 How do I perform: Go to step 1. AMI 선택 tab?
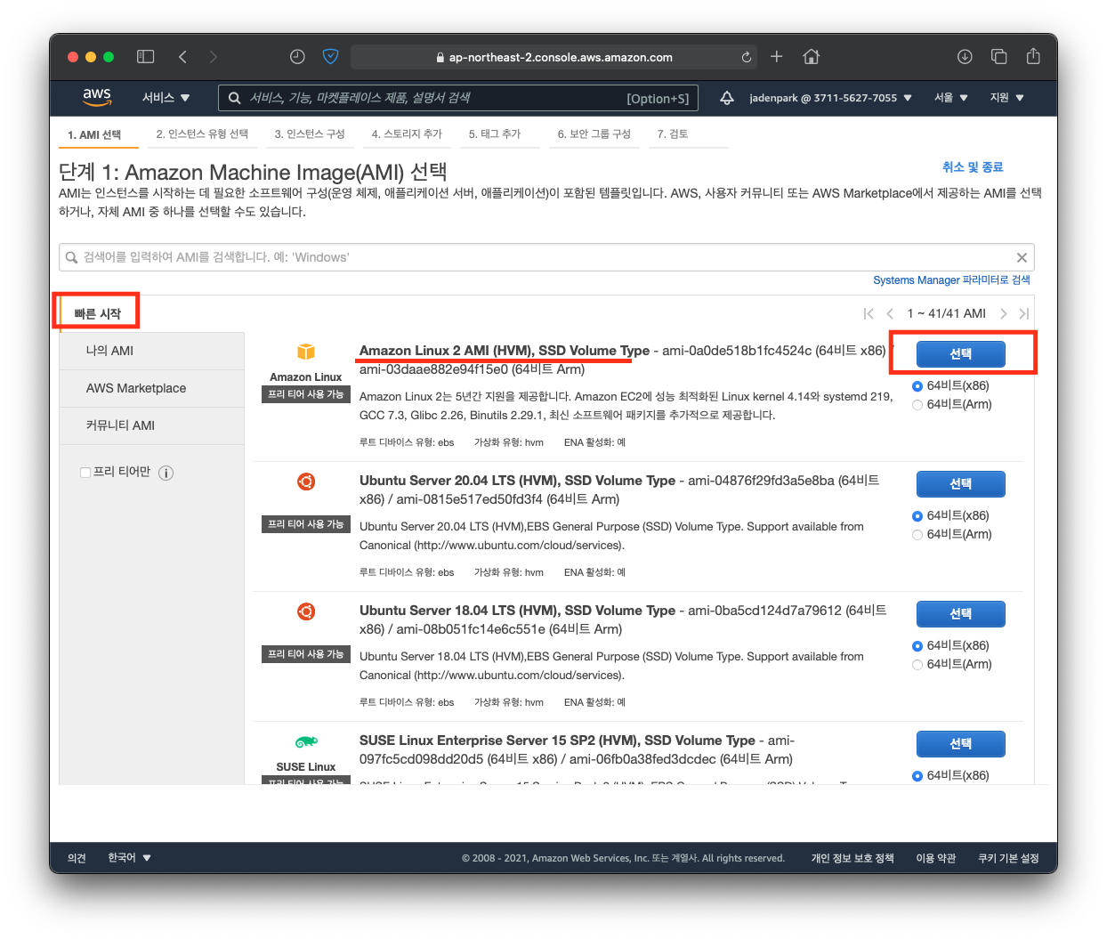point(94,134)
